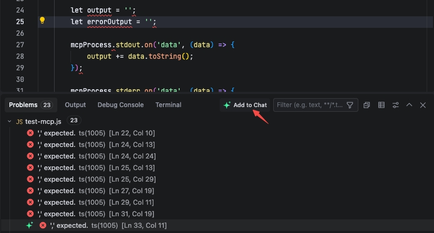434x233 pixels.
Task: Close the bottom panel
Action: (x=423, y=105)
